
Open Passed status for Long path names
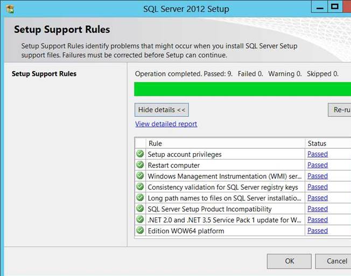pyautogui.click(x=318, y=198)
